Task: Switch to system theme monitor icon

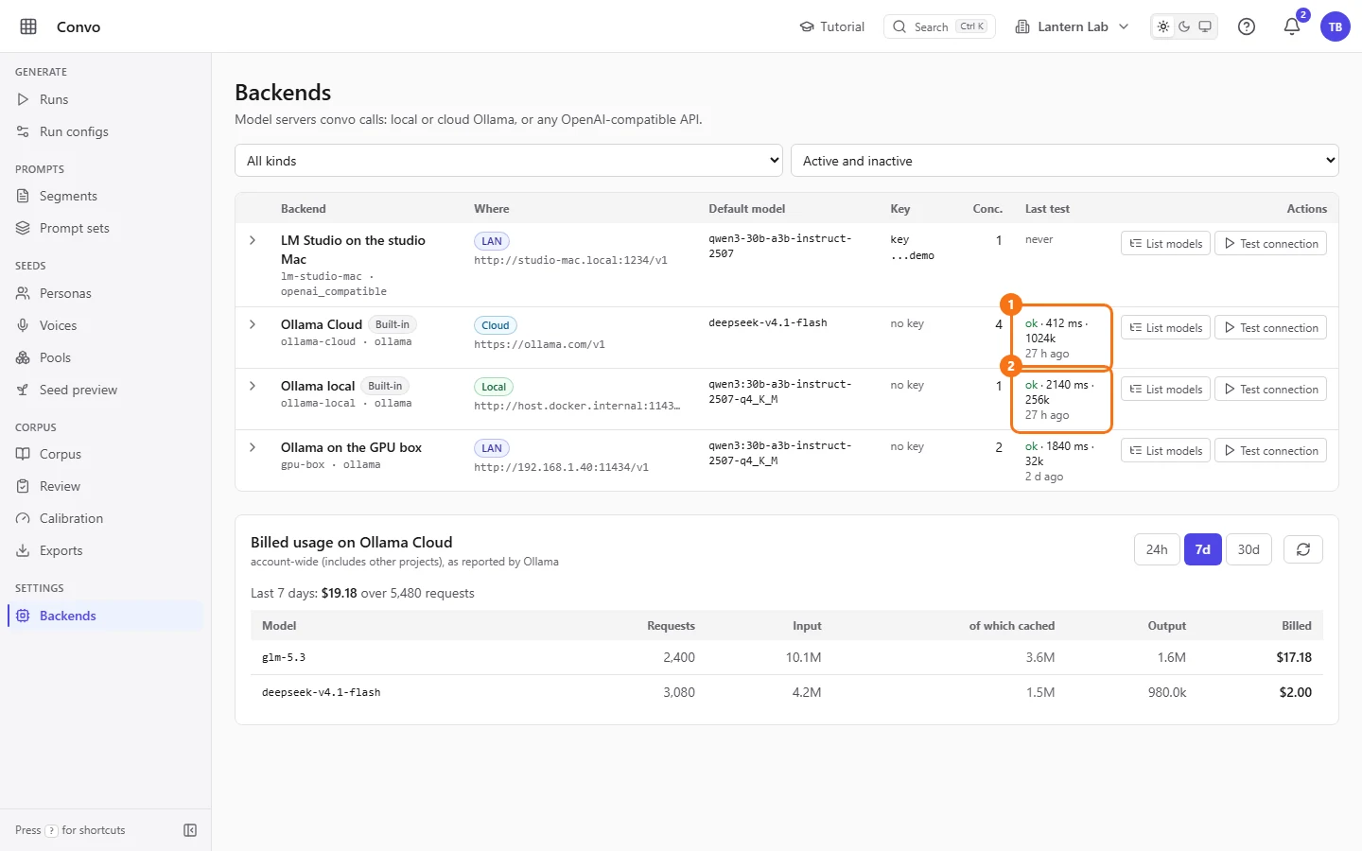Action: pyautogui.click(x=1205, y=26)
